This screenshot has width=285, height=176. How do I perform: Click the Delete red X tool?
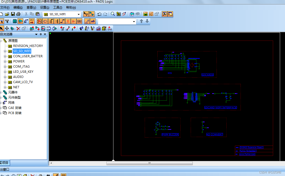point(18,28)
